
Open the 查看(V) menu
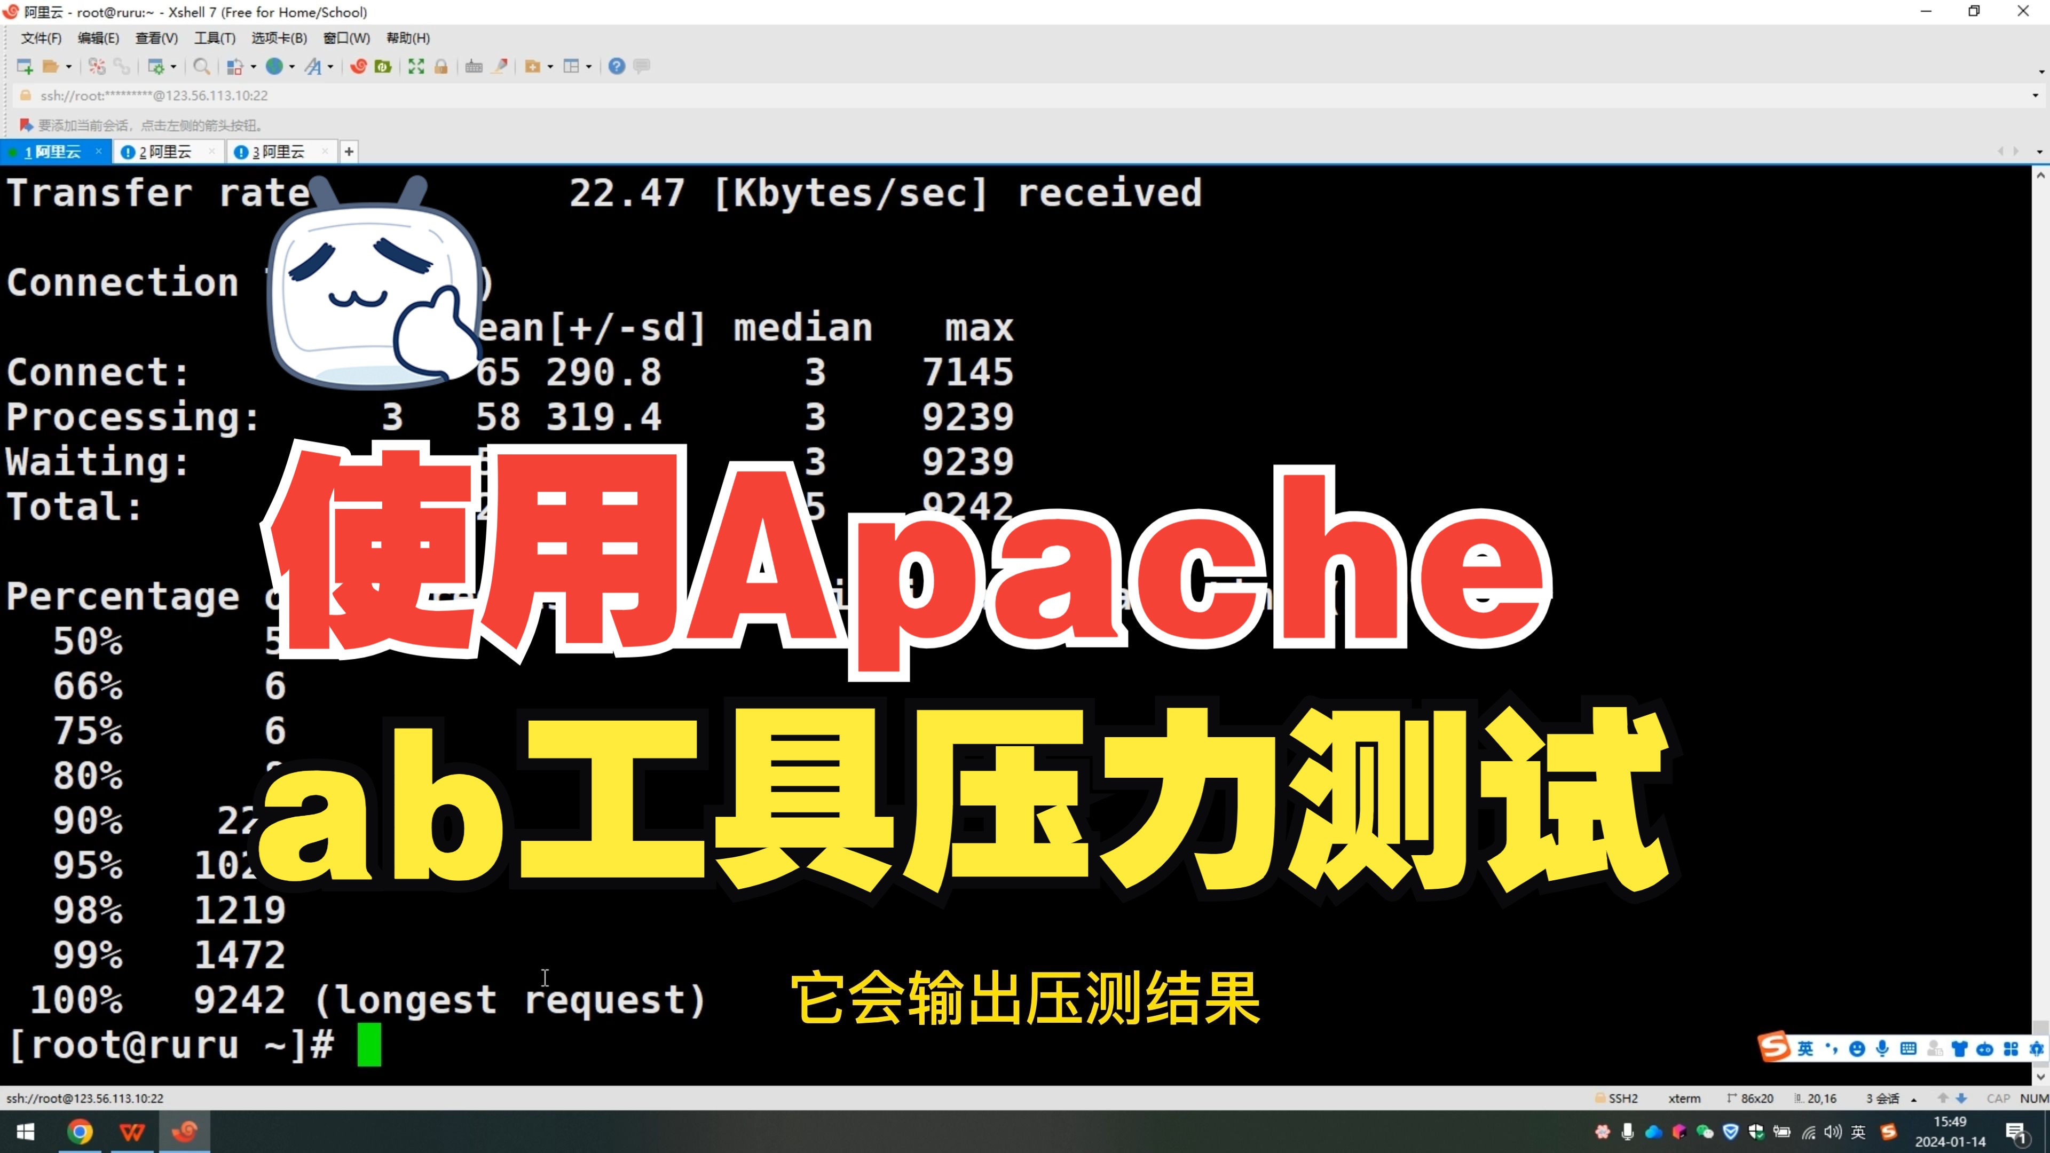(x=156, y=38)
